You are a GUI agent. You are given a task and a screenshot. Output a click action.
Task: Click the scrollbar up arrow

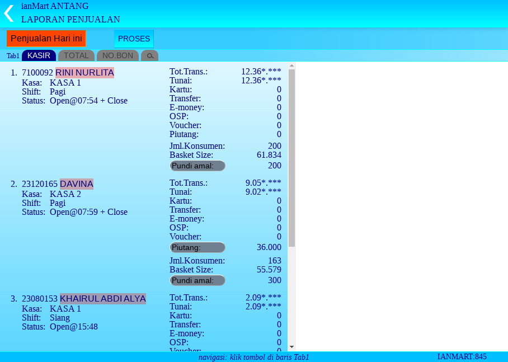point(291,66)
